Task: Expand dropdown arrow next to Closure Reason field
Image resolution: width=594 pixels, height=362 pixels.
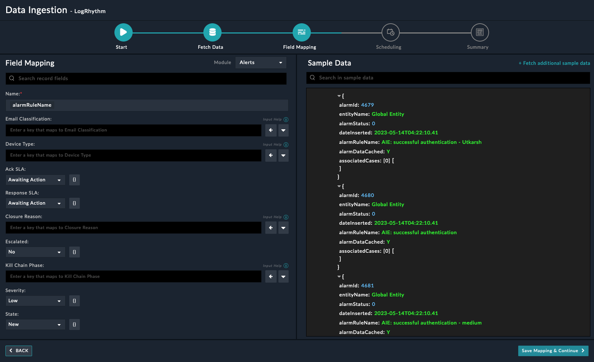Action: point(283,228)
